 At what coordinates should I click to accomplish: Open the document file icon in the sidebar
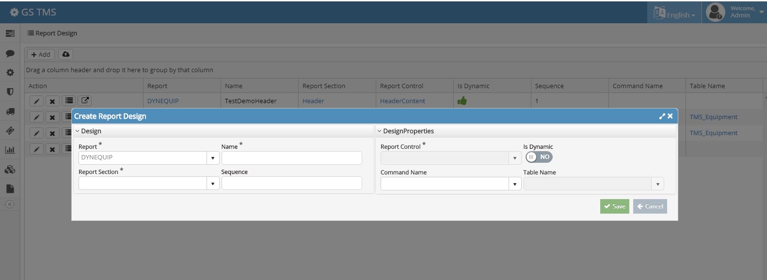pyautogui.click(x=10, y=188)
